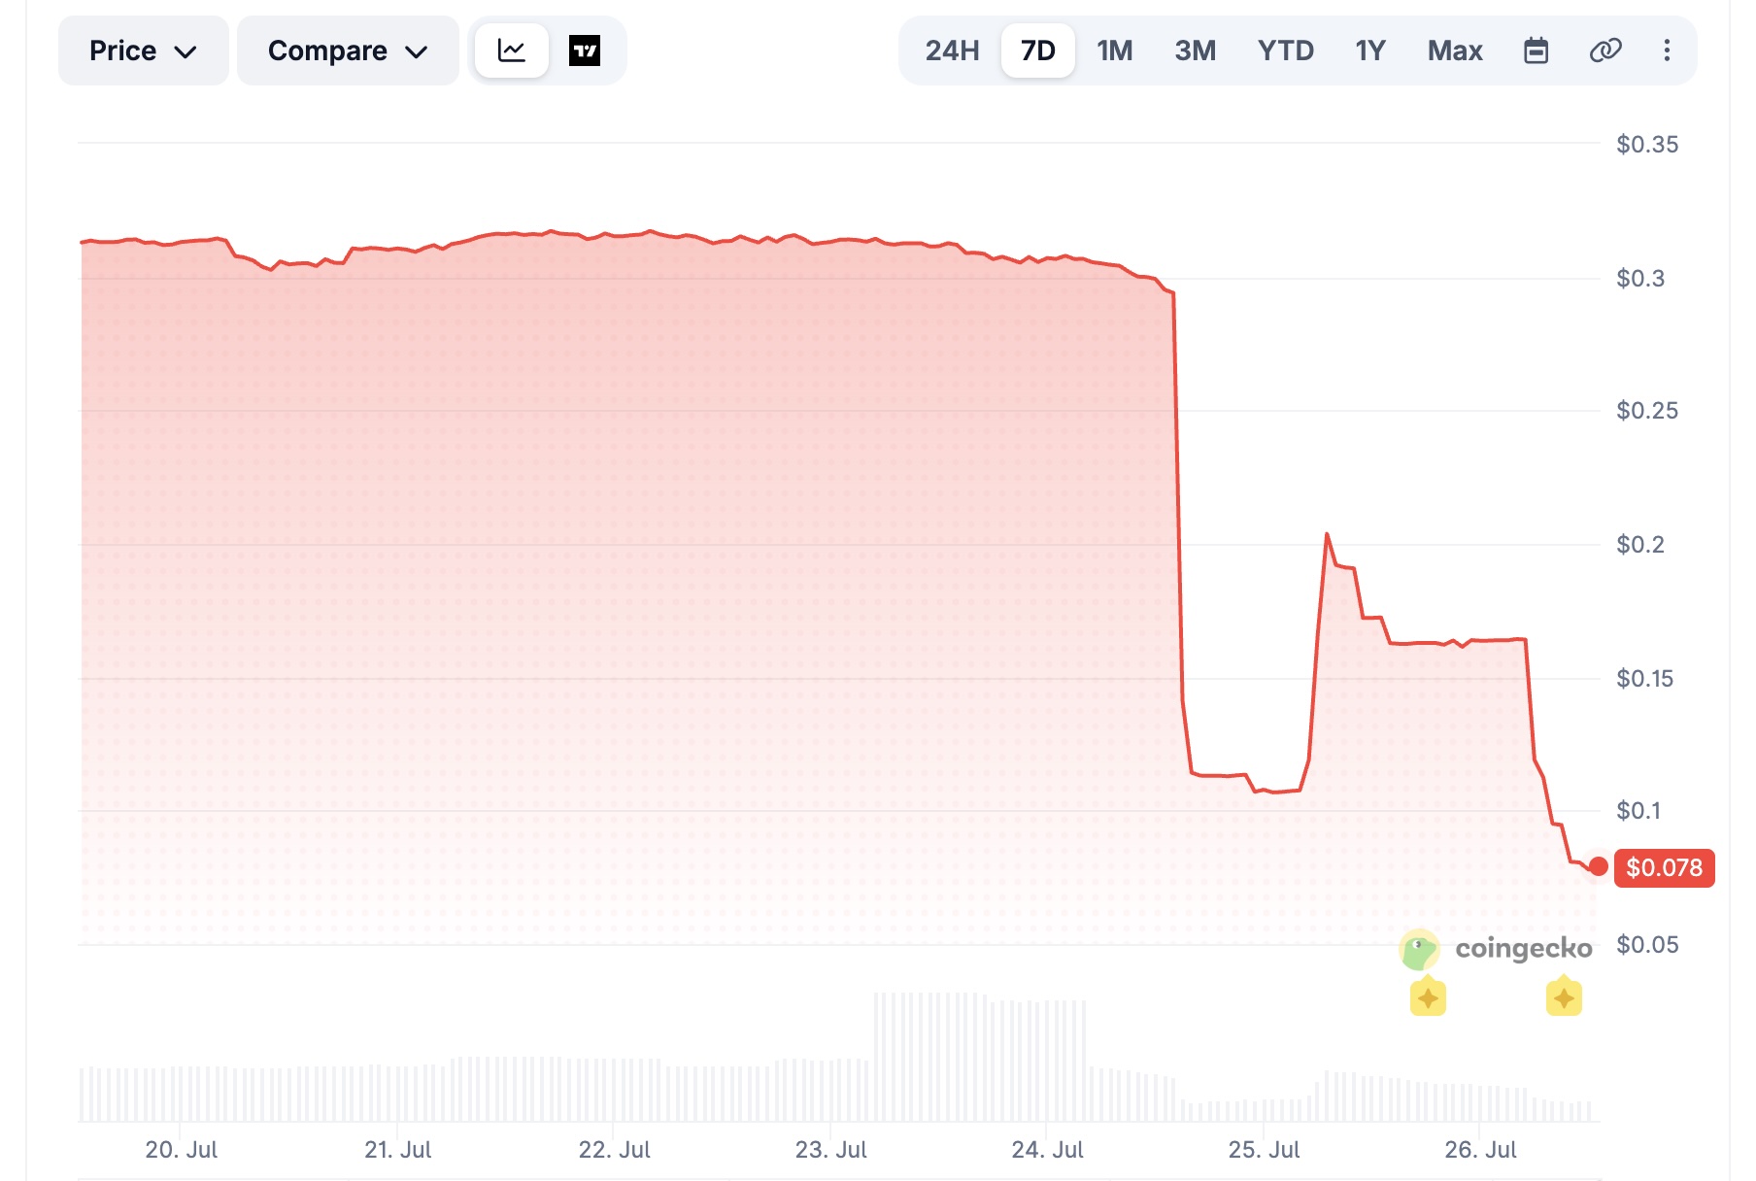The width and height of the screenshot is (1756, 1181).
Task: Click the 22. Jul date label
Action: click(615, 1150)
